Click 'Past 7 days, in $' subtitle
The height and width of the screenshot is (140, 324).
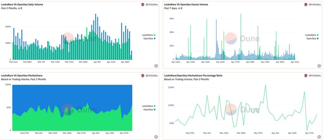173,8
